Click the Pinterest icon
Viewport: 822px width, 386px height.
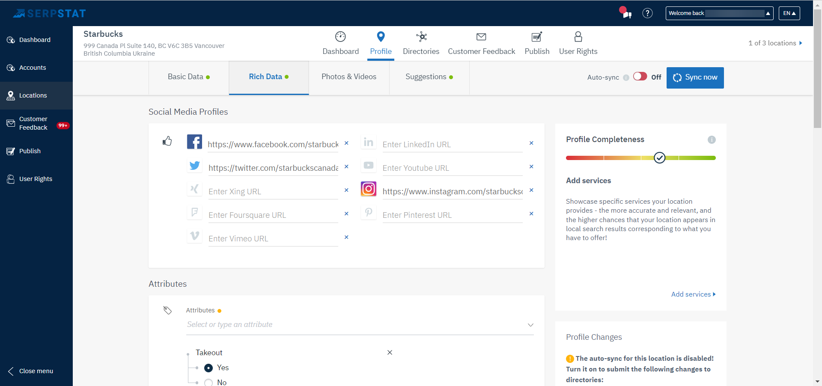coord(368,212)
